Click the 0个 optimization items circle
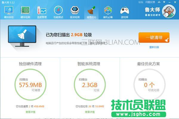179x119 pixels. [149, 85]
